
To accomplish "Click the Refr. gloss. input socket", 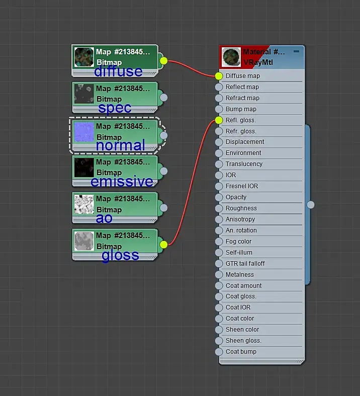I will (x=219, y=131).
